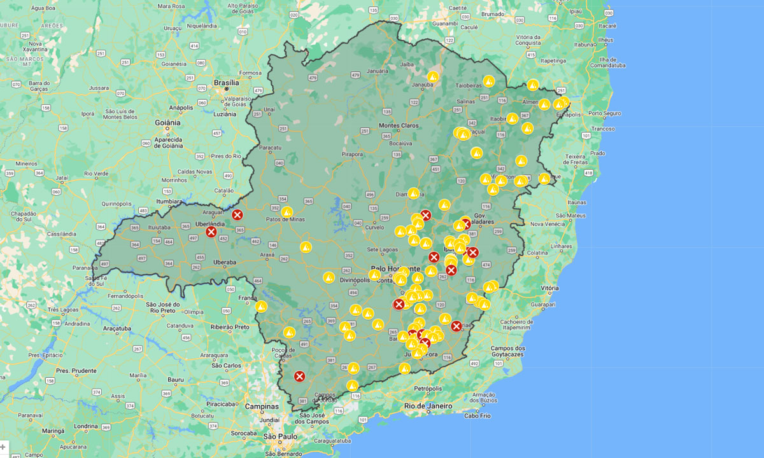This screenshot has width=764, height=458.
Task: Open yellow warning marker above Patos de Minas
Action: point(287,212)
